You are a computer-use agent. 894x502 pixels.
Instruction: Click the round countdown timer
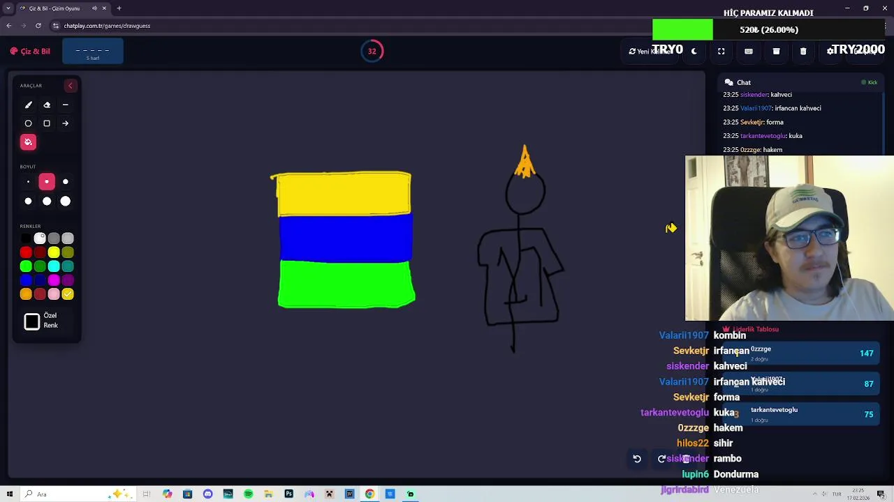pyautogui.click(x=372, y=51)
